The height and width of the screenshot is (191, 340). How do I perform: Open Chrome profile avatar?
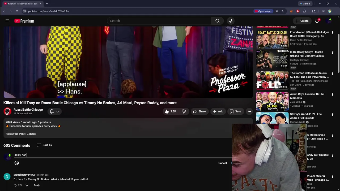pos(330,11)
